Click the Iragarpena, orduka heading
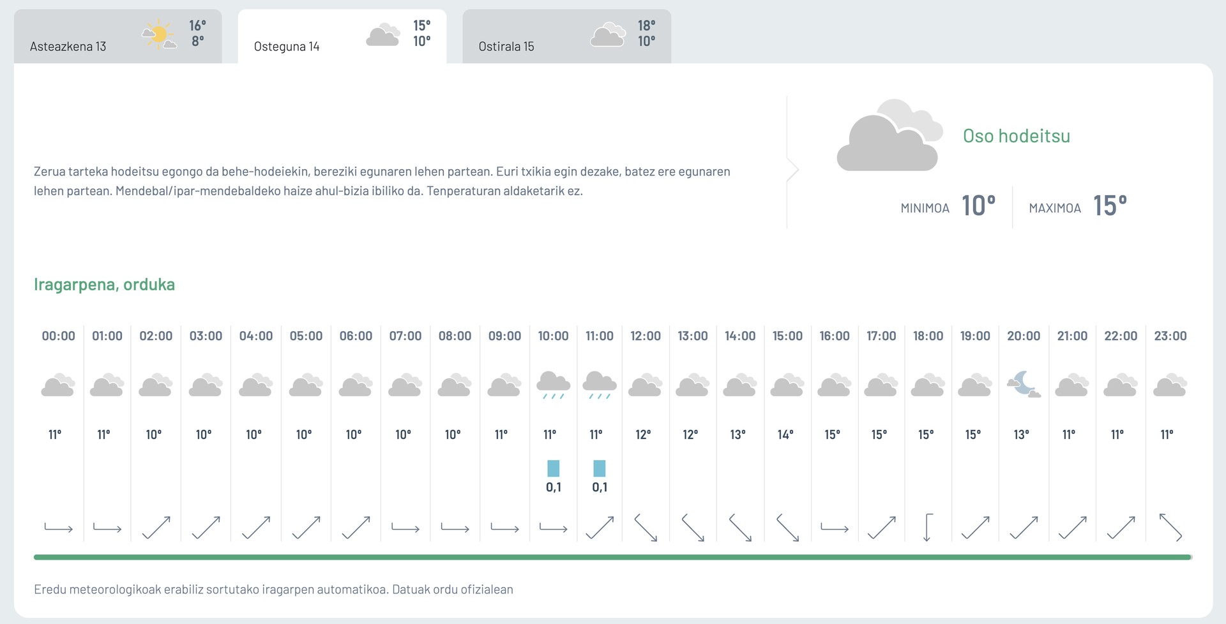 104,285
